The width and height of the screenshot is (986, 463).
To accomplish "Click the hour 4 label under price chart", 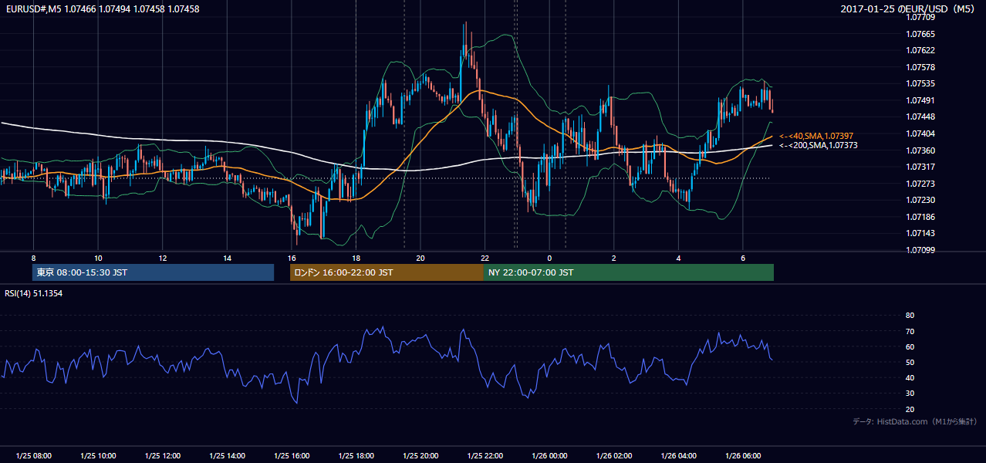I will (678, 258).
